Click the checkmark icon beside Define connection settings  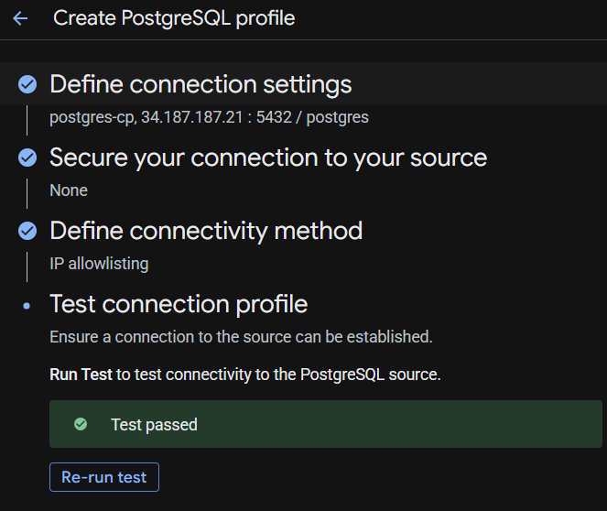(x=27, y=84)
